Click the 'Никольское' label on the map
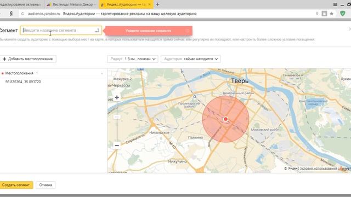This screenshot has width=351, height=197. (160, 132)
